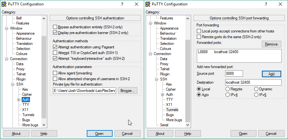The width and height of the screenshot is (288, 139).
Task: Select Serial in the right window tree
Action: [x=164, y=125]
